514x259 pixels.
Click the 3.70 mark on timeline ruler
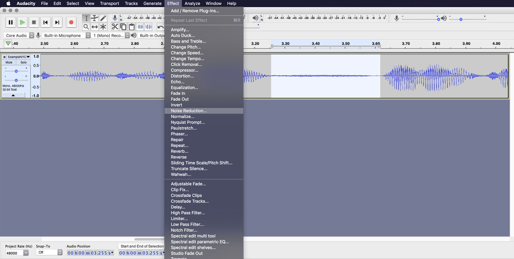406,43
